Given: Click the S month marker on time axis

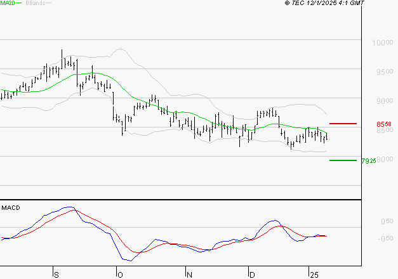Looking at the screenshot, I should click(56, 274).
